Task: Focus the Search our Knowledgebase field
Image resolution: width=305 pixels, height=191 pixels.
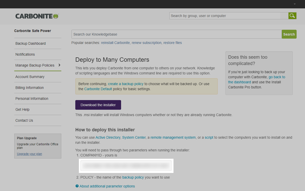Action: pyautogui.click(x=177, y=34)
